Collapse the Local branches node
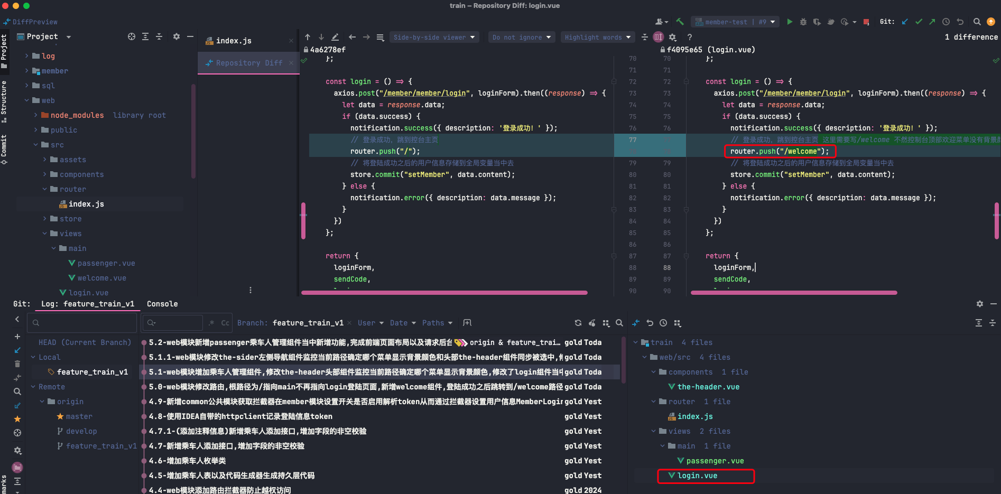Image resolution: width=1001 pixels, height=494 pixels. point(33,357)
